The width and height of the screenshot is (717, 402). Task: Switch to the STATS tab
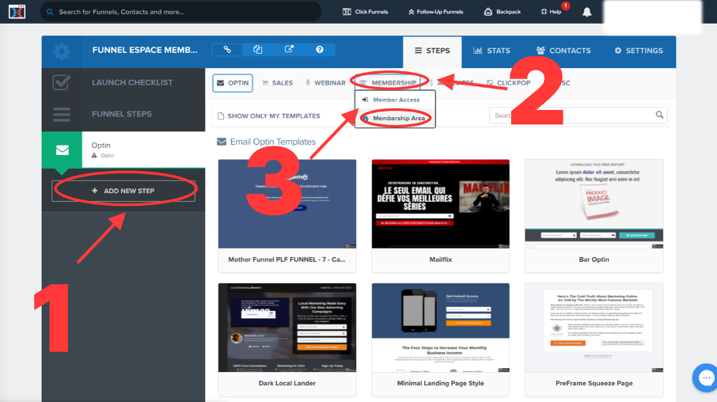(491, 51)
